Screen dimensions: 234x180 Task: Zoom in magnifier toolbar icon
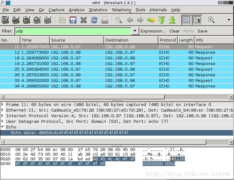coord(211,20)
